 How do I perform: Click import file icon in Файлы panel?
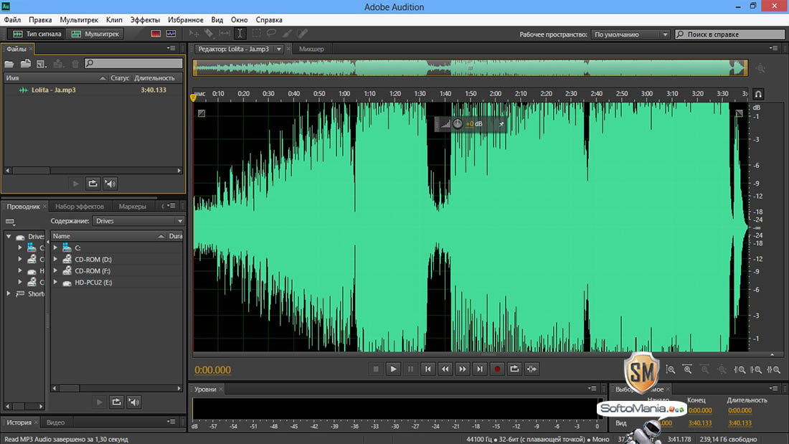coord(26,63)
